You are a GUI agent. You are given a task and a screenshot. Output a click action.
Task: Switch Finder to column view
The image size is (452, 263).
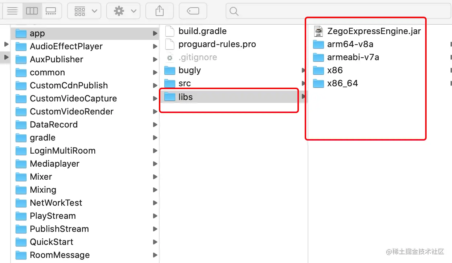[32, 11]
